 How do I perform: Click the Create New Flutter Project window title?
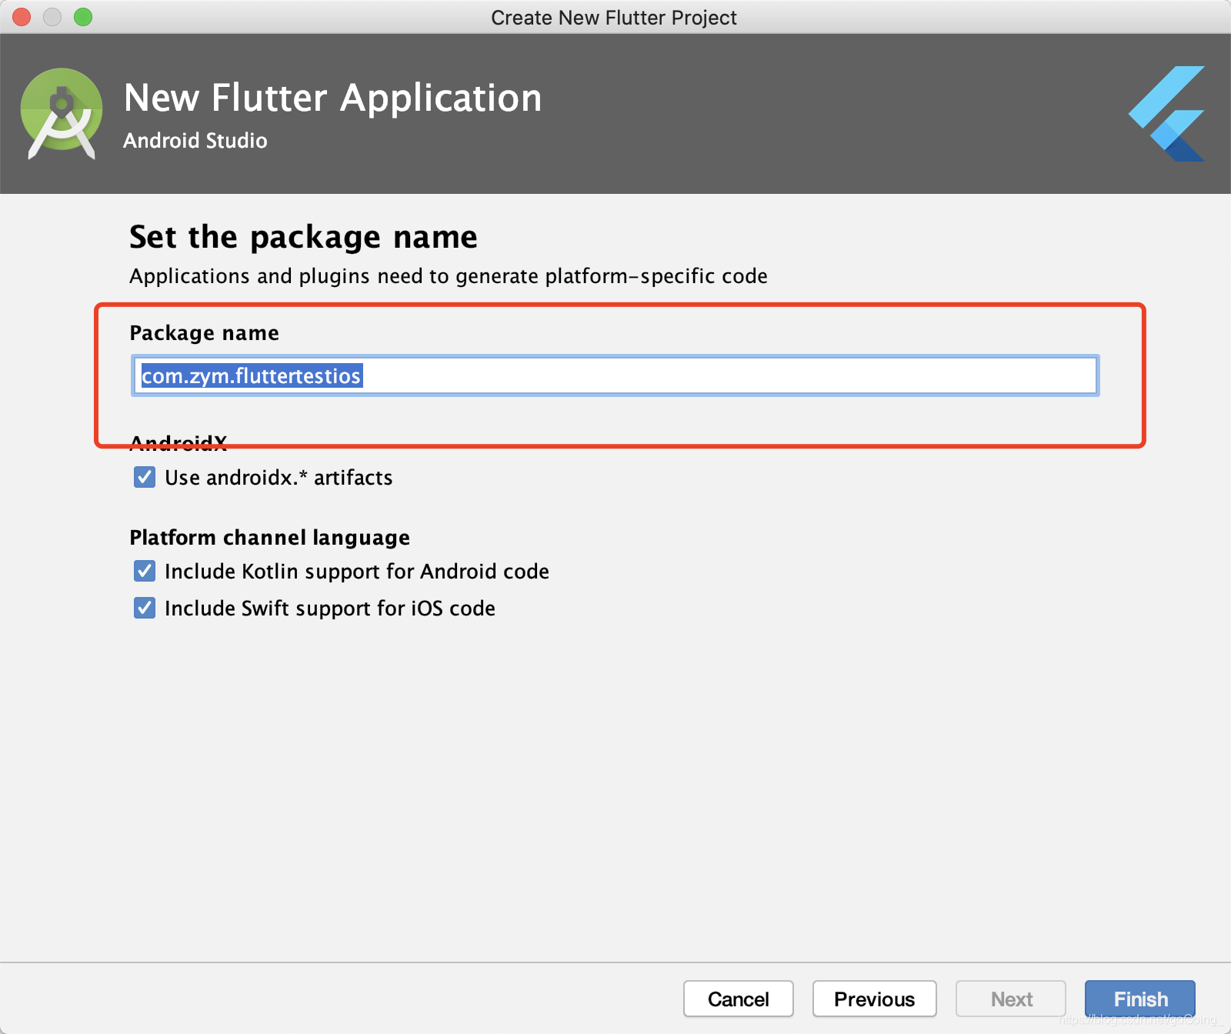coord(614,17)
